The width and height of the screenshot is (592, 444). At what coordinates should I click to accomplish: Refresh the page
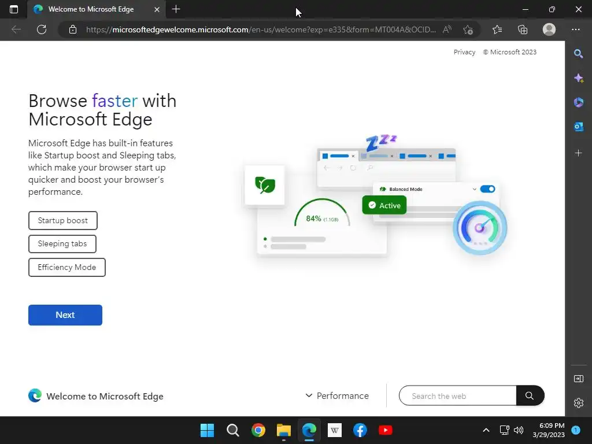tap(42, 29)
